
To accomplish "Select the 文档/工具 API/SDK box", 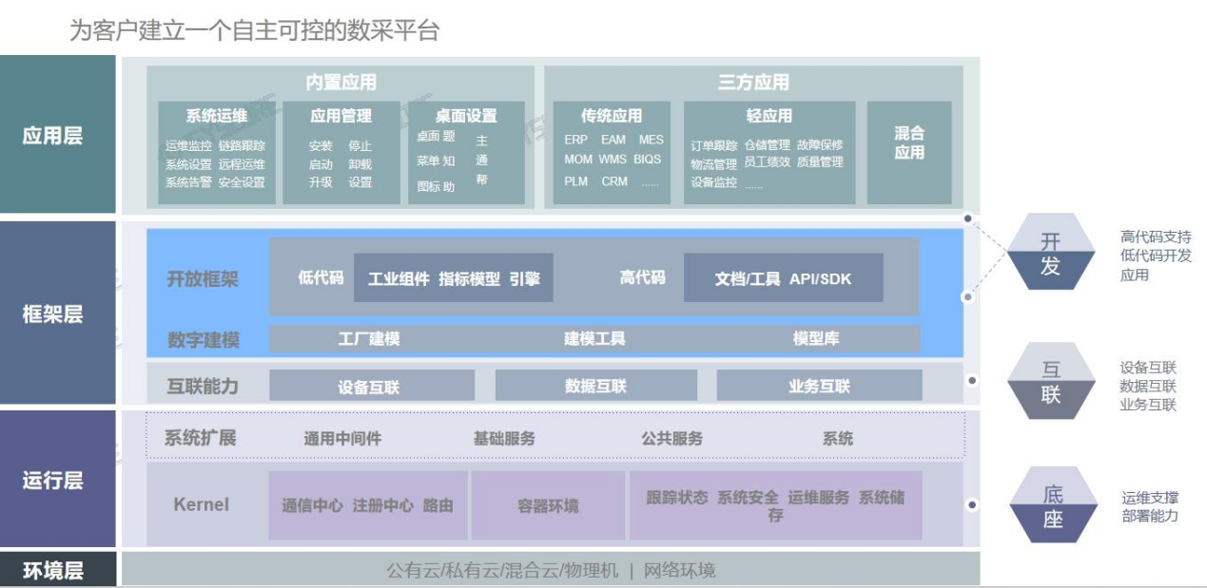I will tap(784, 278).
